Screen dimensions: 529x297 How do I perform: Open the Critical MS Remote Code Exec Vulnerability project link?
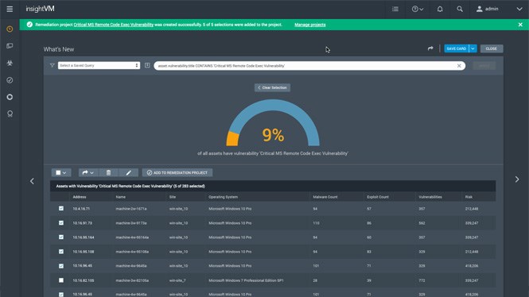click(113, 25)
